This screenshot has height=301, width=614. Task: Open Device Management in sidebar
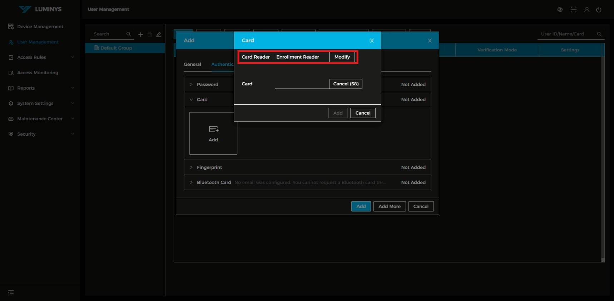coord(40,26)
